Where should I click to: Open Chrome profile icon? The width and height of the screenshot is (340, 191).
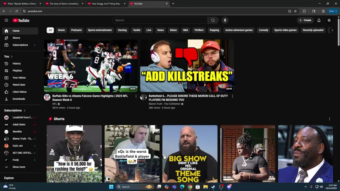(x=323, y=11)
